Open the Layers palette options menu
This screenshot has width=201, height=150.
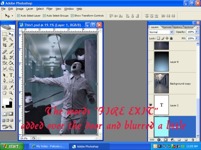point(198,27)
